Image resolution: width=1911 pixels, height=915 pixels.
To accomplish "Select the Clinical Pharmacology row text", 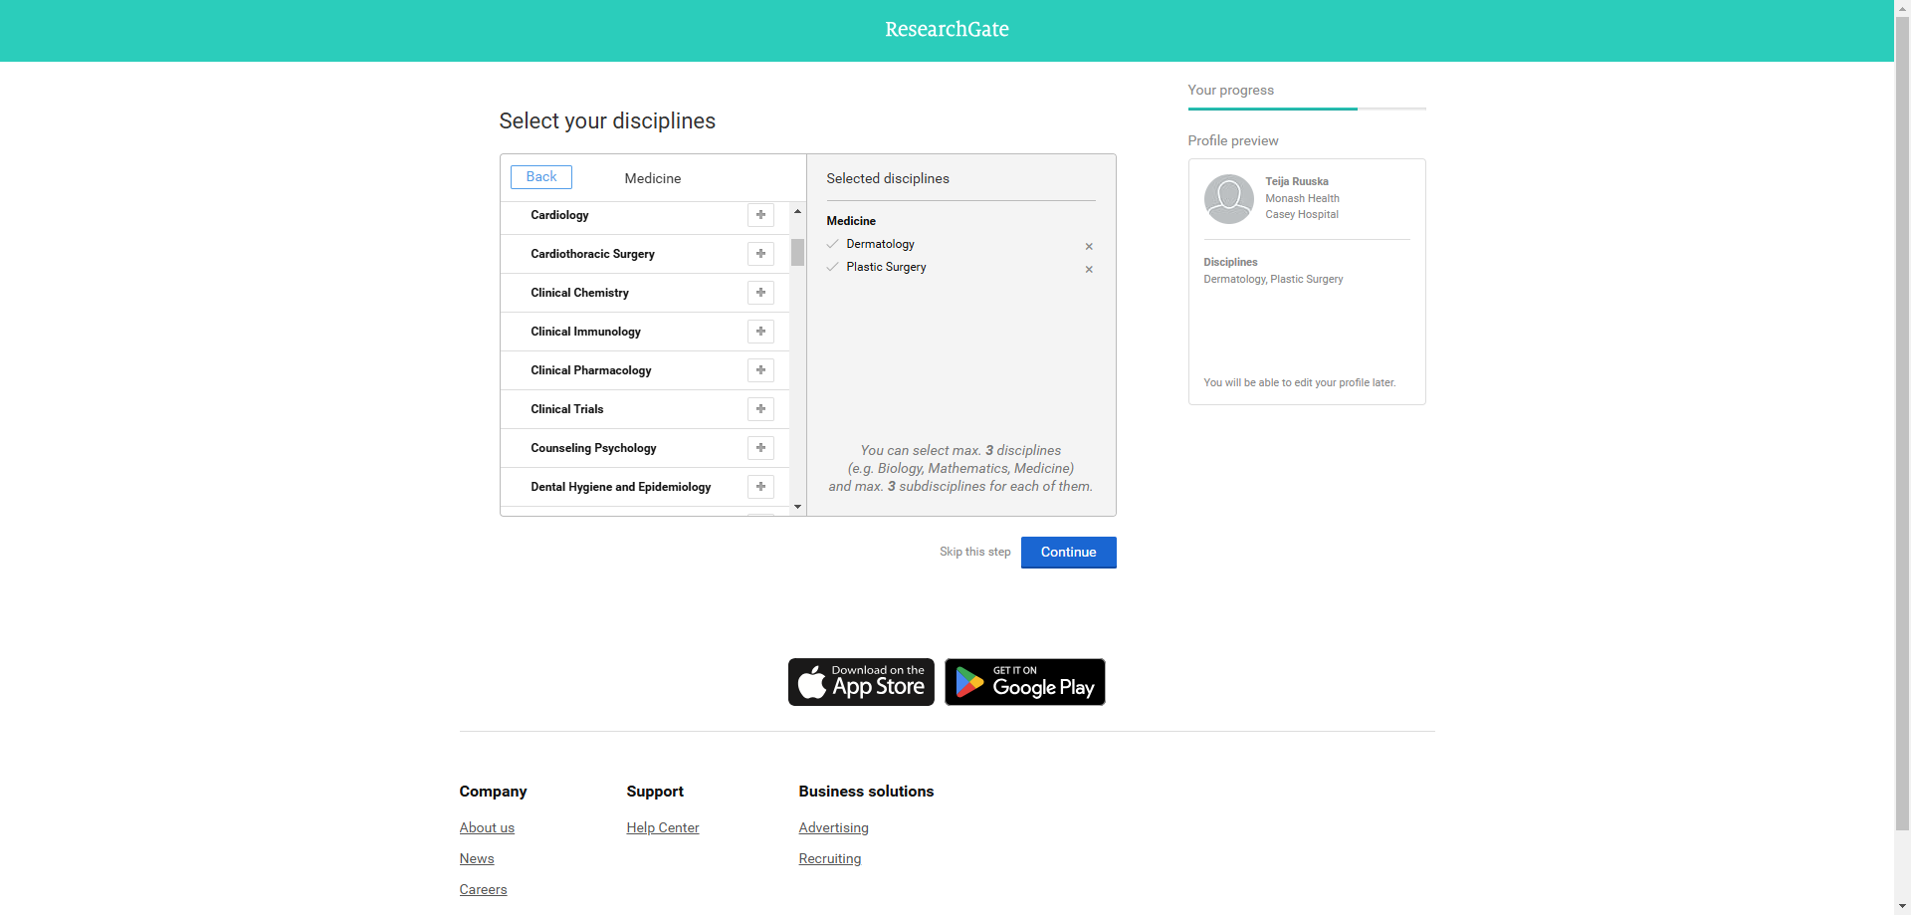I will coord(591,370).
